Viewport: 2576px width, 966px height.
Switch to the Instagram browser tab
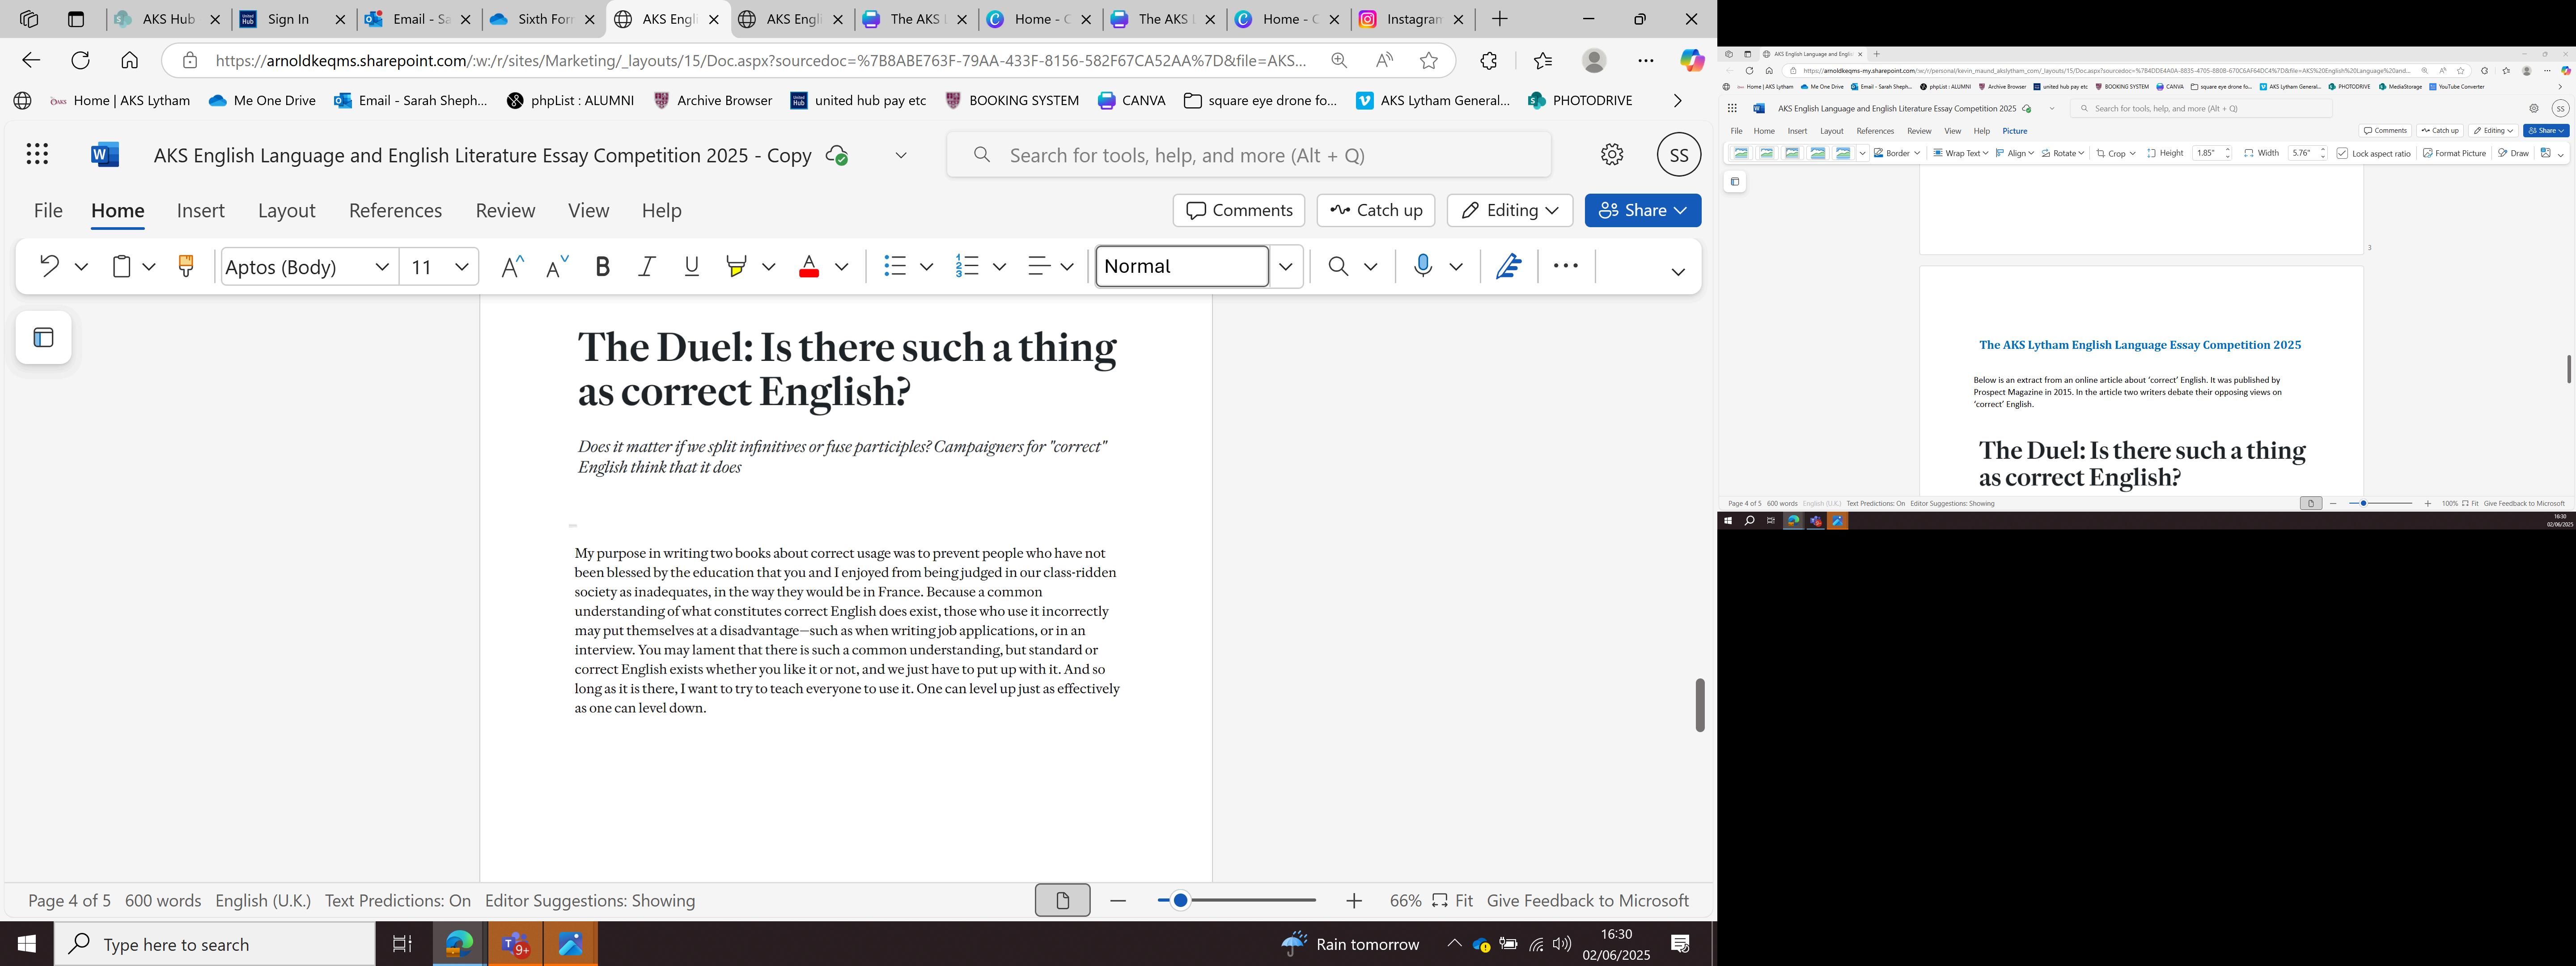point(1413,19)
